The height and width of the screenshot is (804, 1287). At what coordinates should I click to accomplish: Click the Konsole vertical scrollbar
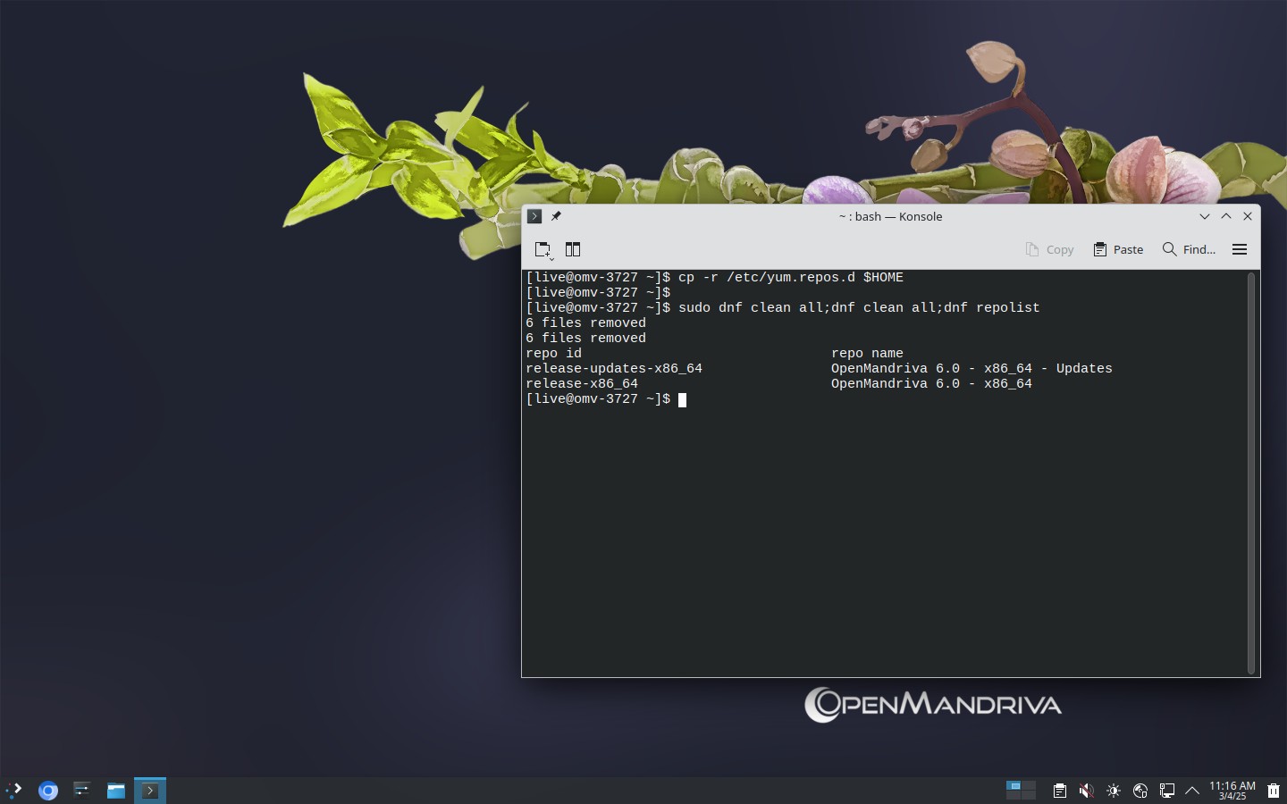(x=1251, y=473)
